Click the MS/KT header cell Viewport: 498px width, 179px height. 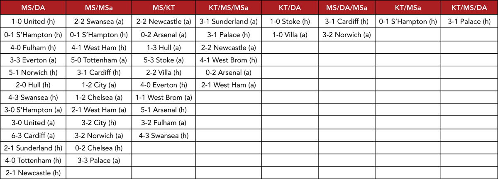[164, 8]
